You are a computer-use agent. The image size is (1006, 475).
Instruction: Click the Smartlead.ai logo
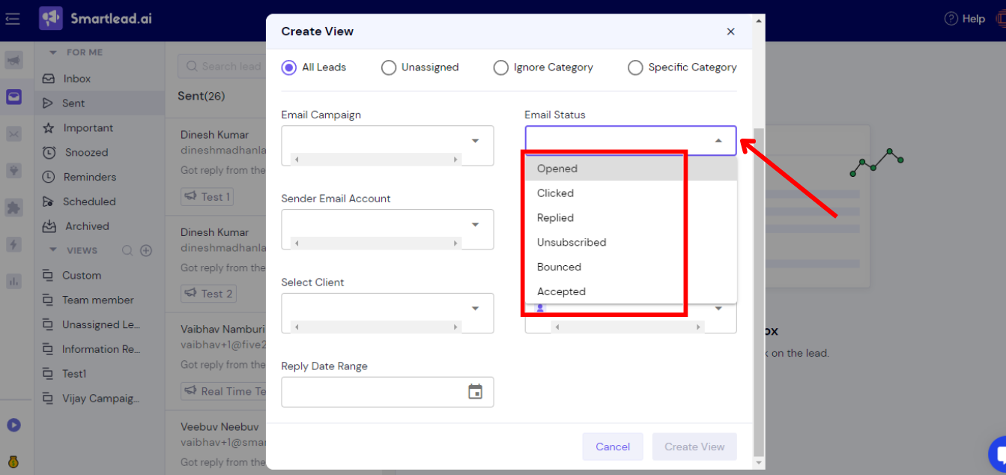pos(94,18)
